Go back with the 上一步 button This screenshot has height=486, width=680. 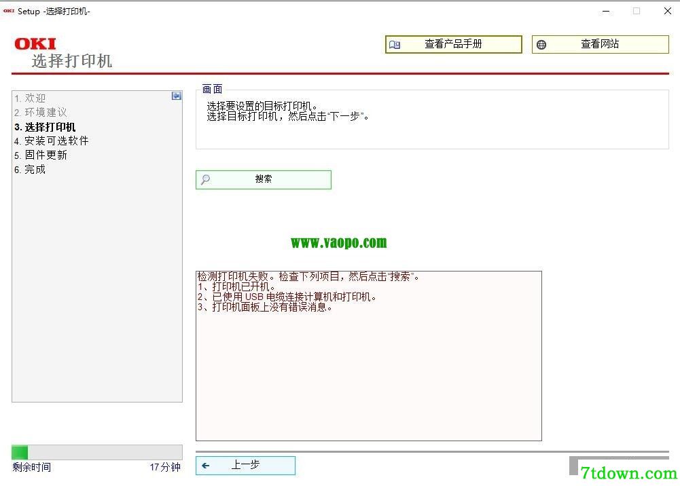[245, 465]
